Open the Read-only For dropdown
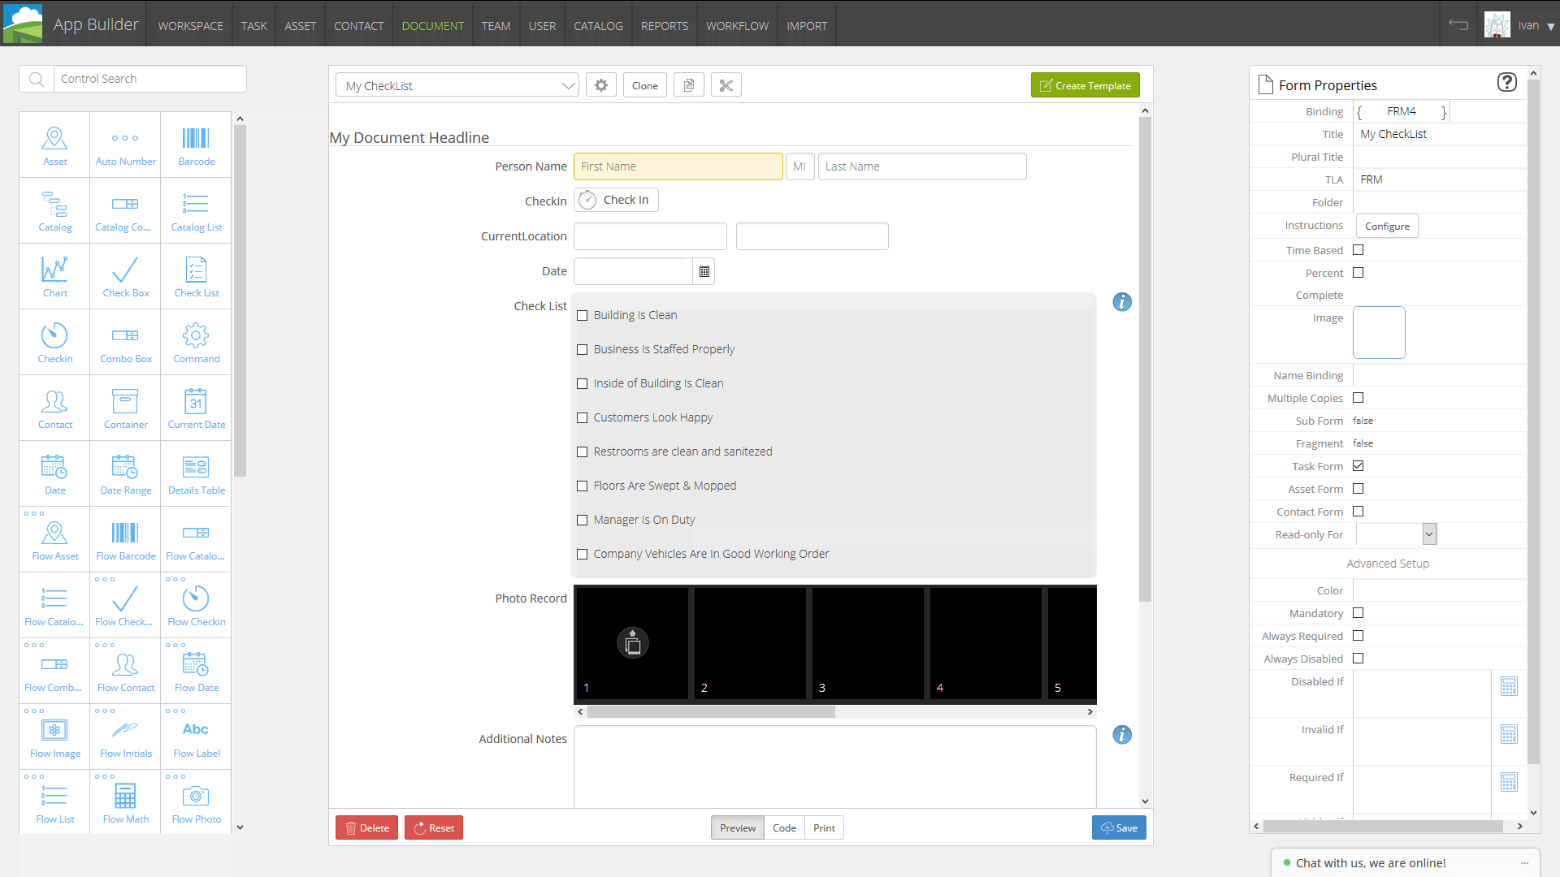The width and height of the screenshot is (1560, 877). [x=1430, y=534]
